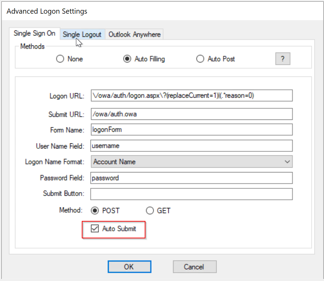Click into the Logon URL field

pos(192,96)
